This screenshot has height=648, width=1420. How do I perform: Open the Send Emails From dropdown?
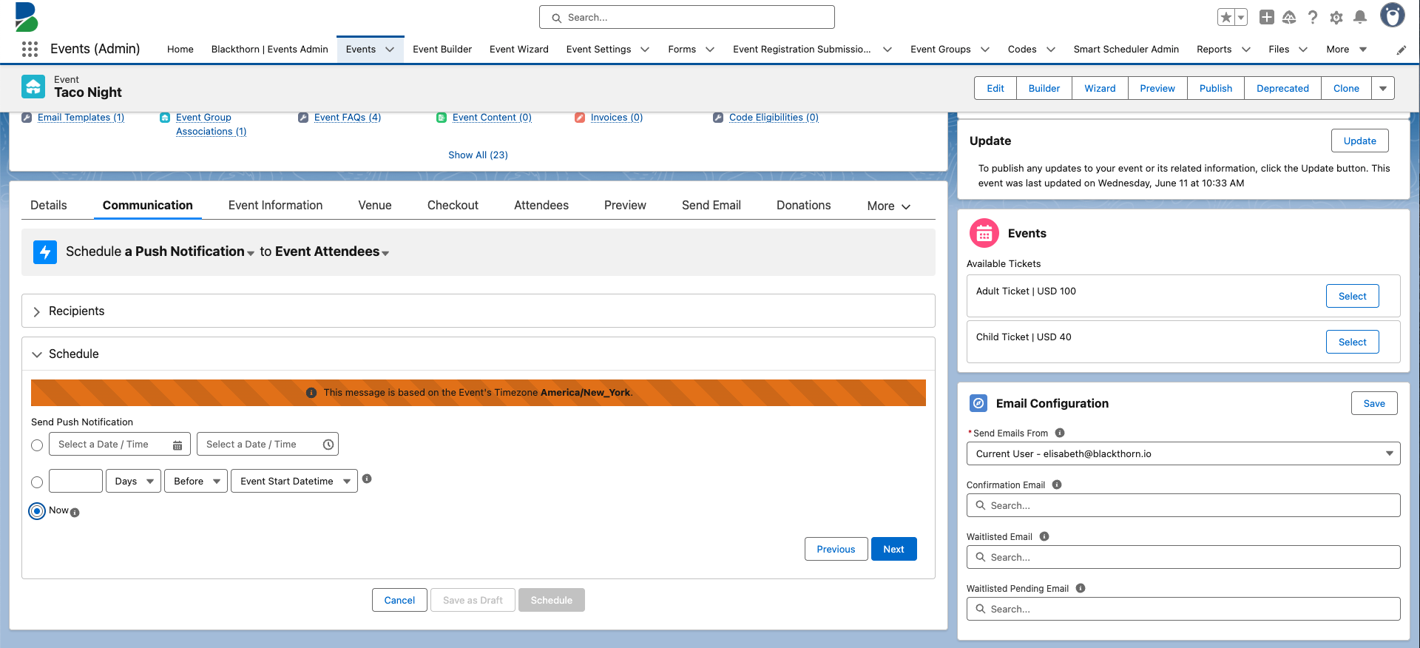[x=1183, y=453]
